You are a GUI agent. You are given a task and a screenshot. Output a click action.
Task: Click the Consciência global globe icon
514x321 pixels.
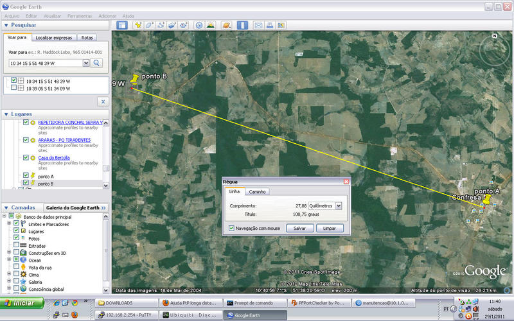click(x=23, y=288)
